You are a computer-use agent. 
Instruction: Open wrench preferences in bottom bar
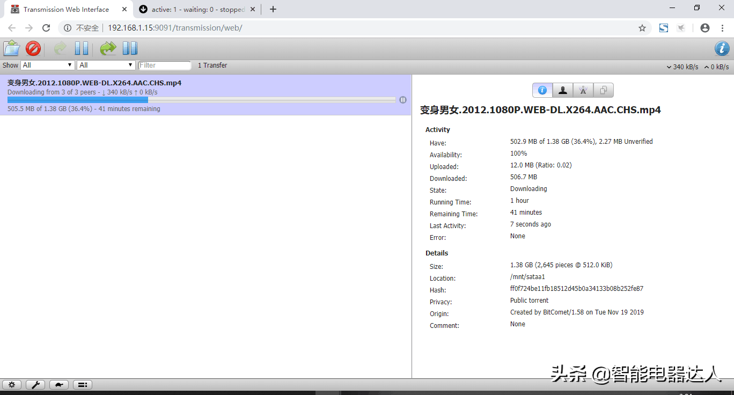click(x=35, y=384)
